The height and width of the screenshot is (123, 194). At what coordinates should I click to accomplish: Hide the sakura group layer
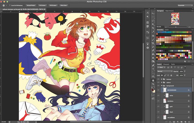(158, 82)
